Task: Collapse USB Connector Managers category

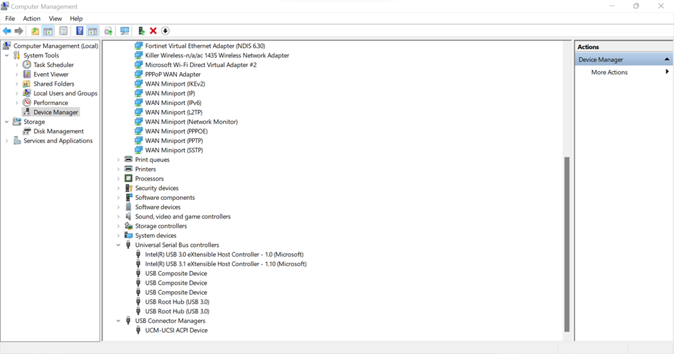Action: [x=118, y=320]
